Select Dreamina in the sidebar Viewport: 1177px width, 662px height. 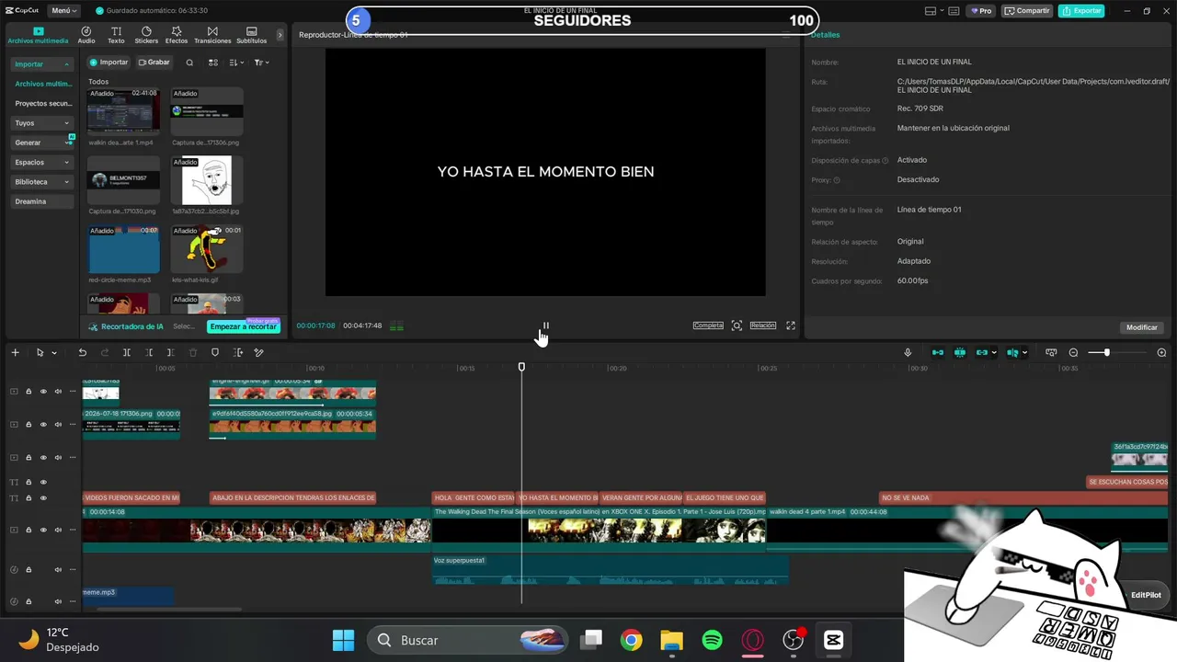click(42, 201)
